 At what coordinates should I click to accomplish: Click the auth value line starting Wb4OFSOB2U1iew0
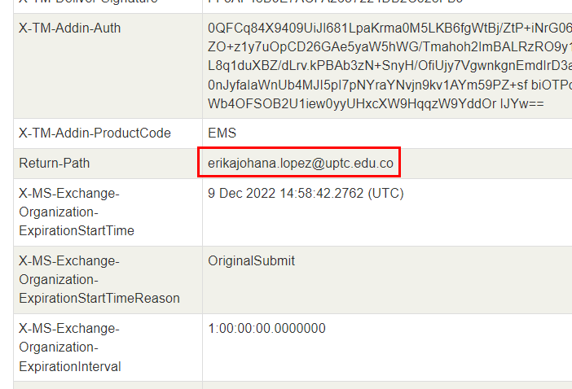pos(376,104)
